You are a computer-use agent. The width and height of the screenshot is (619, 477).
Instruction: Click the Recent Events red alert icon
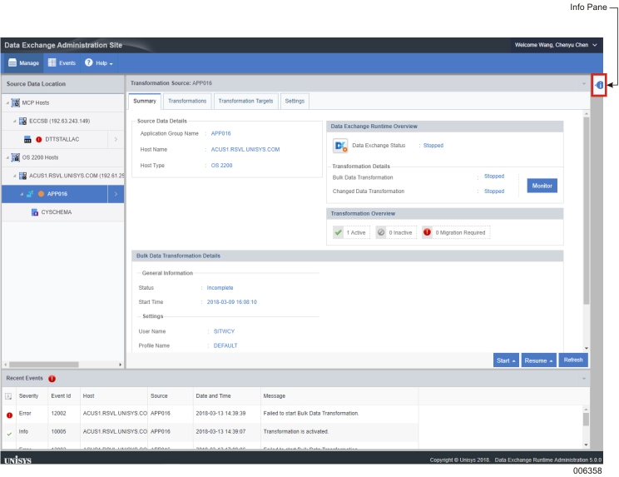[52, 379]
